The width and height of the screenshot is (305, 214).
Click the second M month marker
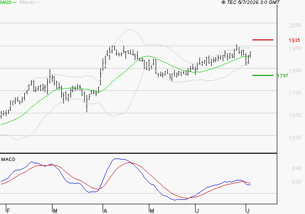coord(152,211)
